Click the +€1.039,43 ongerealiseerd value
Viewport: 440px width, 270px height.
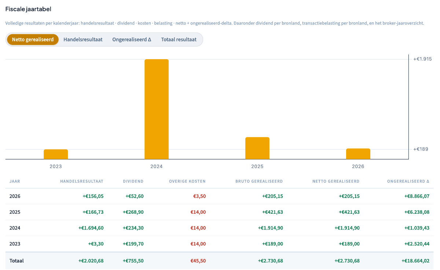[x=417, y=228]
